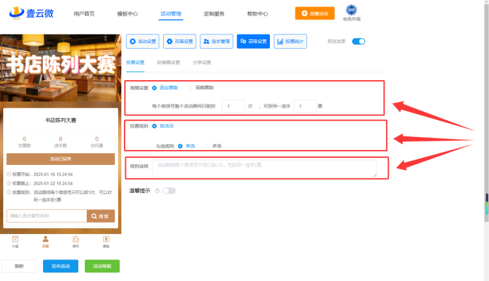Select the 周期票数 radio option

pos(190,88)
